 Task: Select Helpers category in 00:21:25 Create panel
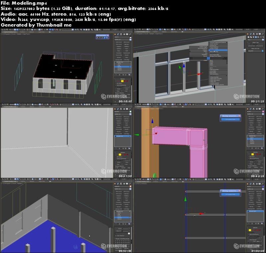(258, 37)
